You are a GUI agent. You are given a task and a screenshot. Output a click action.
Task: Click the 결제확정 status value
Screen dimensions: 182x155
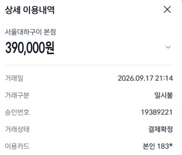(x=160, y=129)
